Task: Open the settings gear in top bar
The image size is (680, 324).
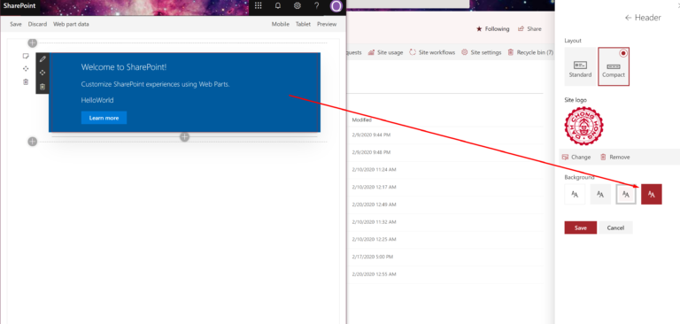Action: click(297, 5)
